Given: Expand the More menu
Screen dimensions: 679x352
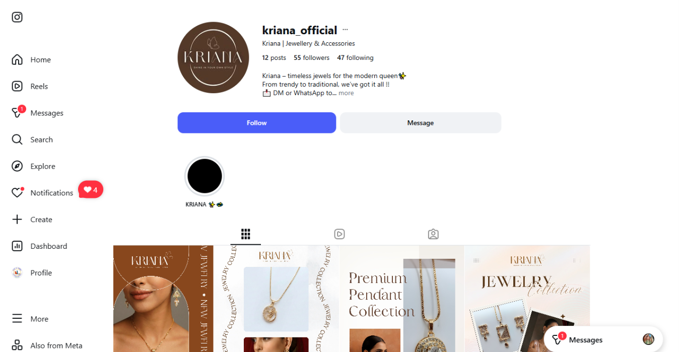Looking at the screenshot, I should tap(30, 319).
